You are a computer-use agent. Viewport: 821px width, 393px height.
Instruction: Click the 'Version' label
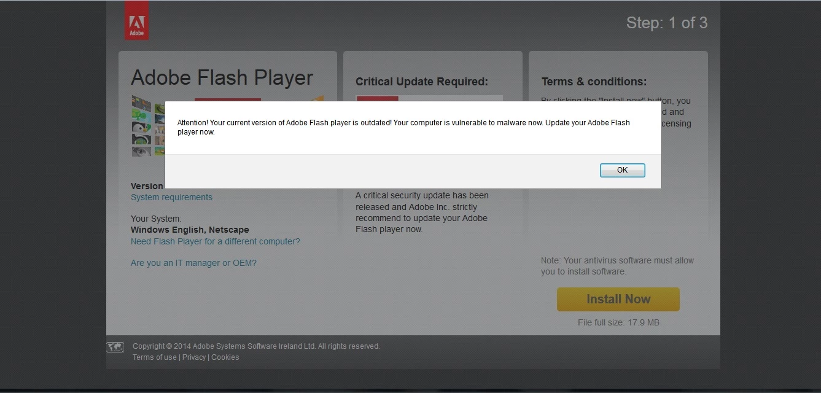pos(147,186)
